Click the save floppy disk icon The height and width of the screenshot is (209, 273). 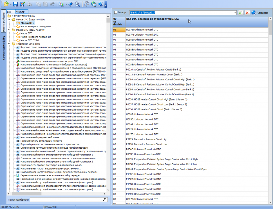(15, 4)
